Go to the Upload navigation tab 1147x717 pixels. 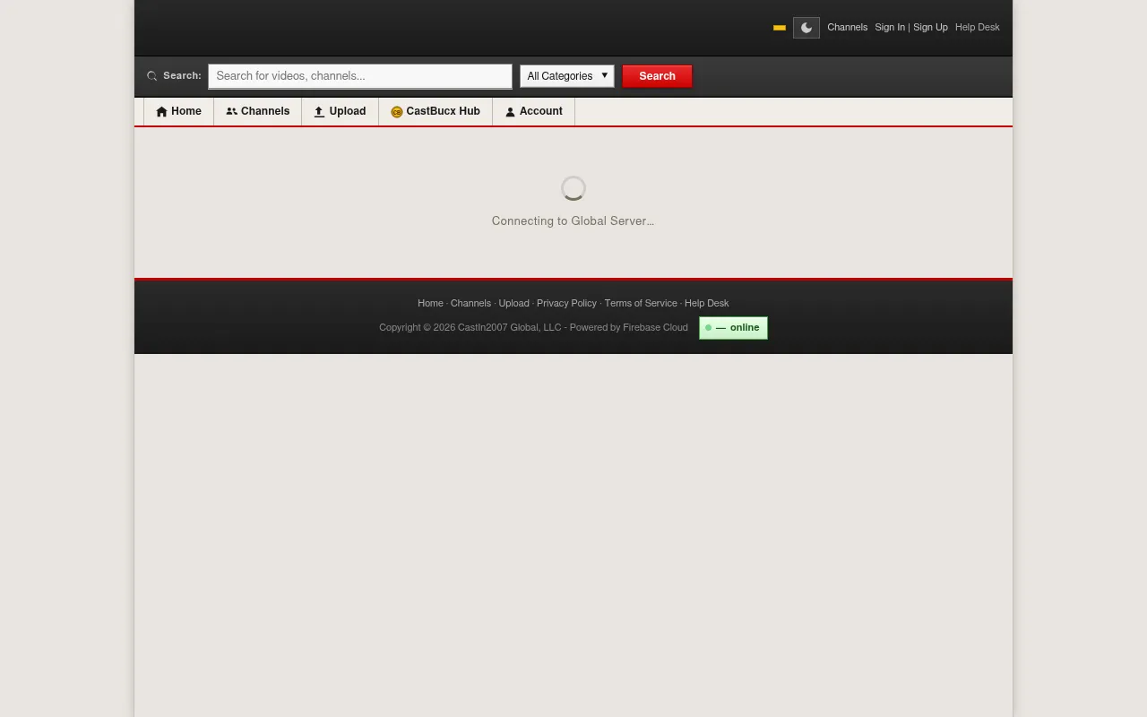coord(340,111)
